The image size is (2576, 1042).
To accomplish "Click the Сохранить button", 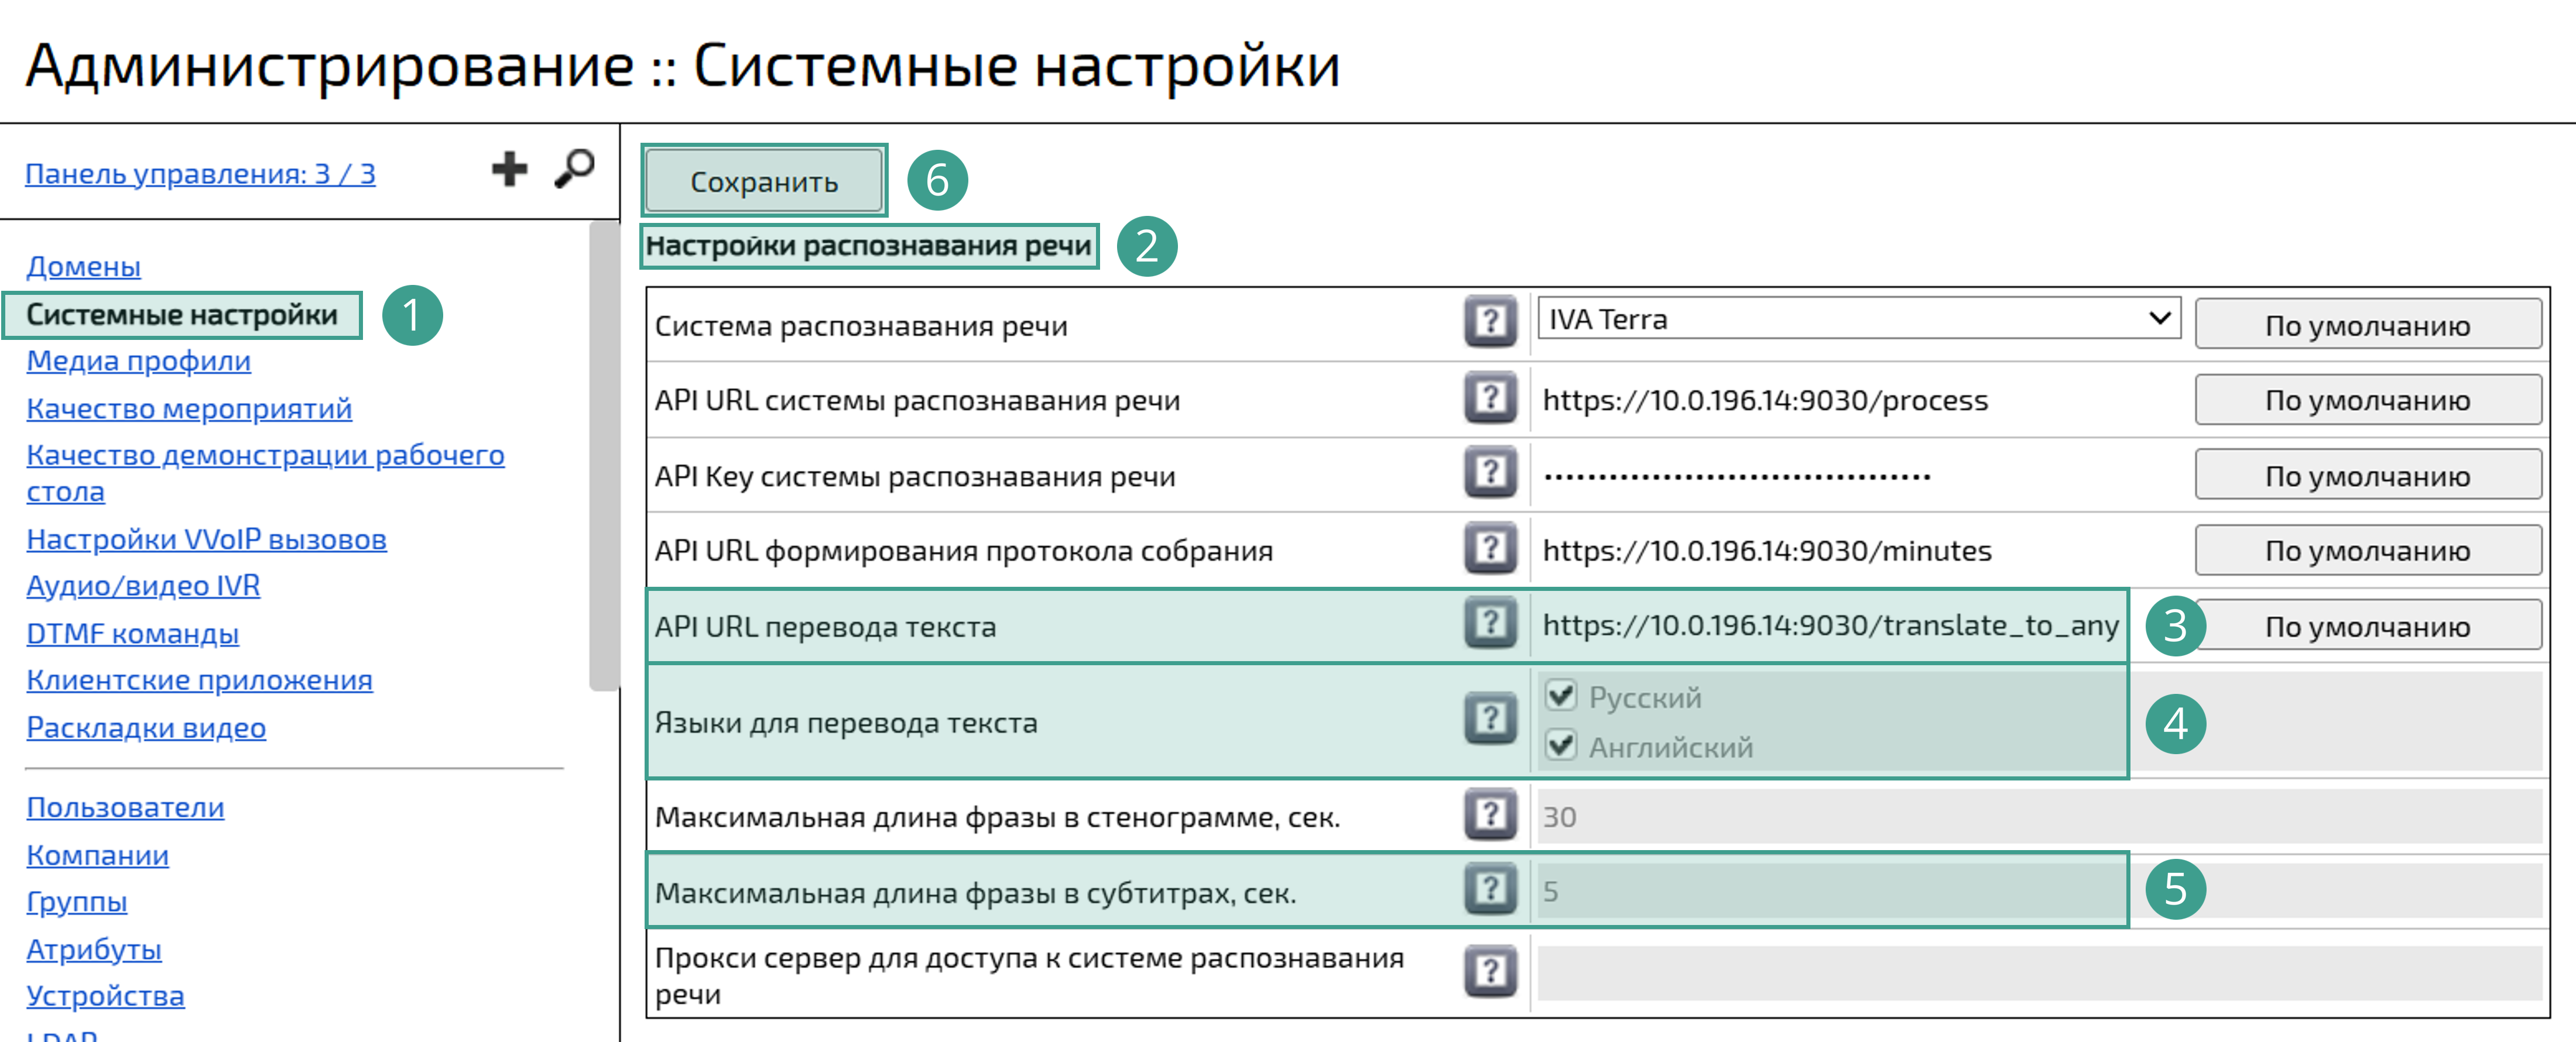I will click(764, 181).
